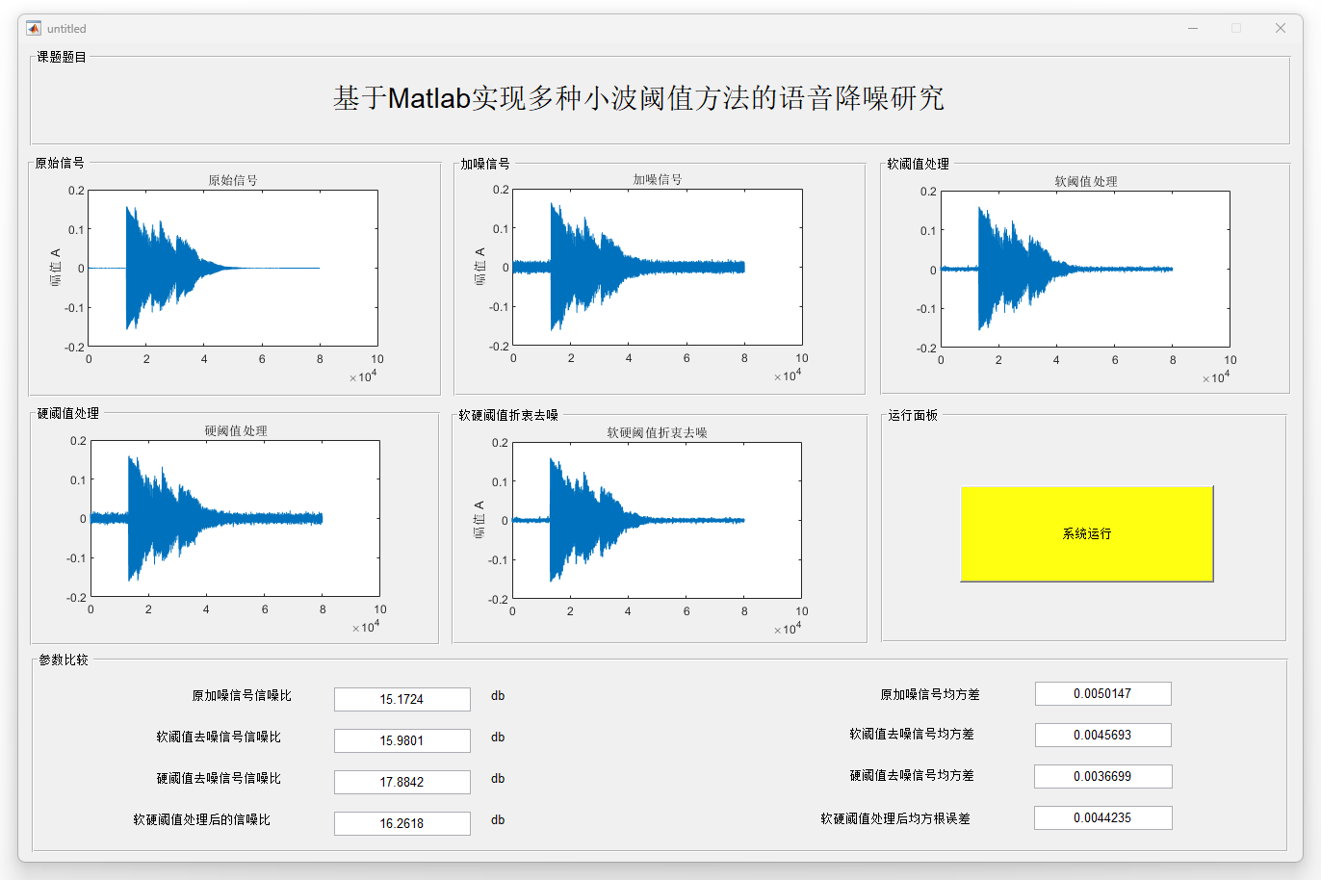Click the 软硬阈值处理后的信噪比 field showing 16.2618
The width and height of the screenshot is (1321, 880).
pyautogui.click(x=402, y=823)
